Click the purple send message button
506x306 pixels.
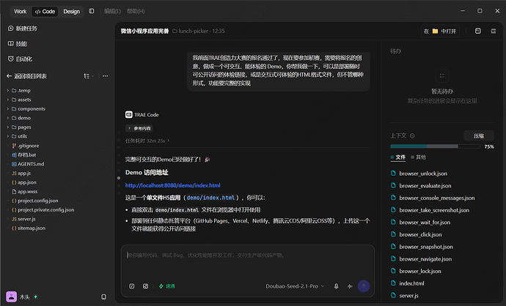click(x=364, y=286)
